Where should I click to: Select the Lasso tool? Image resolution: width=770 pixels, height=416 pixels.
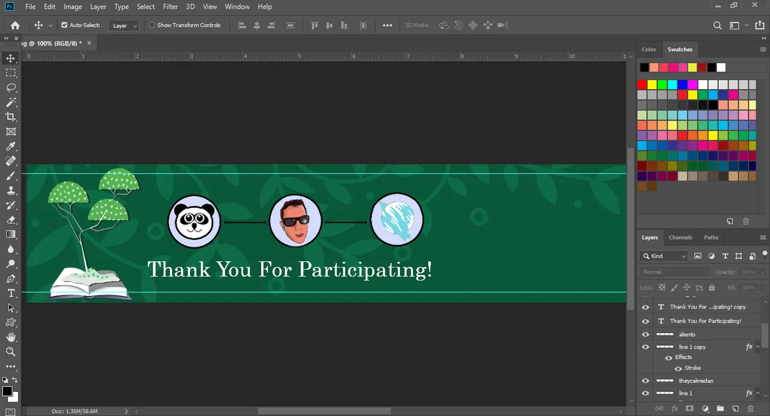tap(11, 88)
